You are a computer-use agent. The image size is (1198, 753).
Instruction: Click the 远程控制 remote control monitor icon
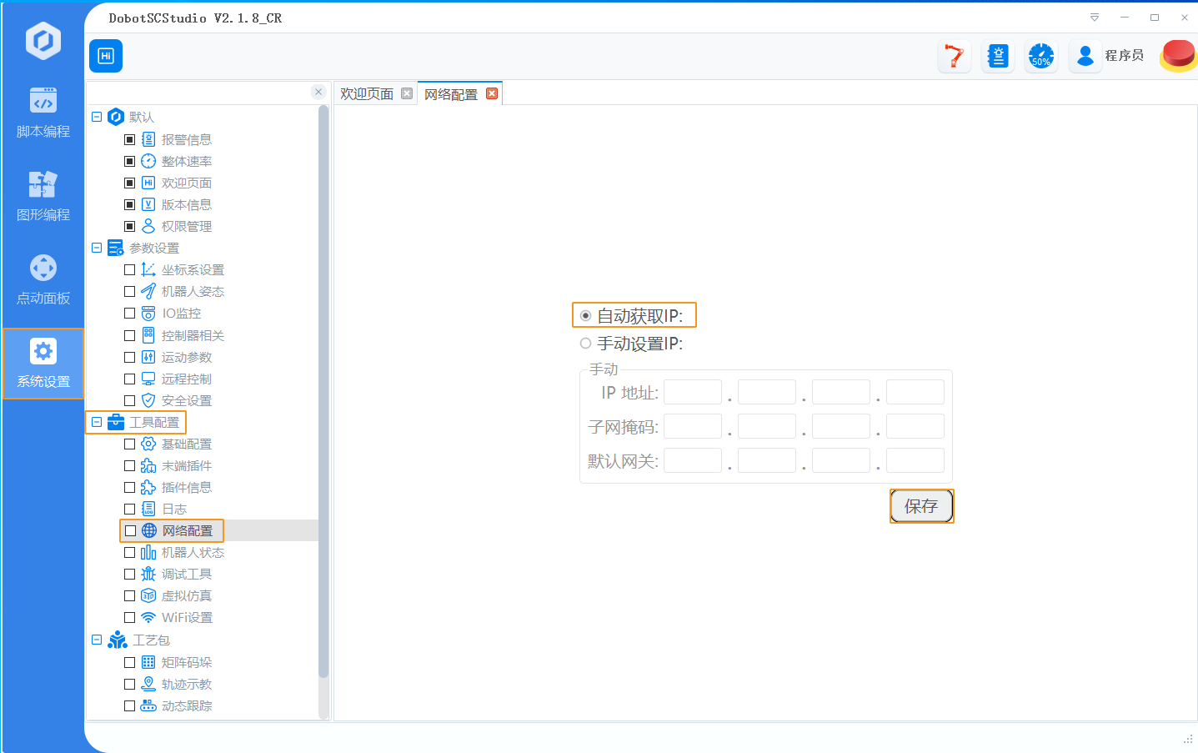tap(148, 379)
